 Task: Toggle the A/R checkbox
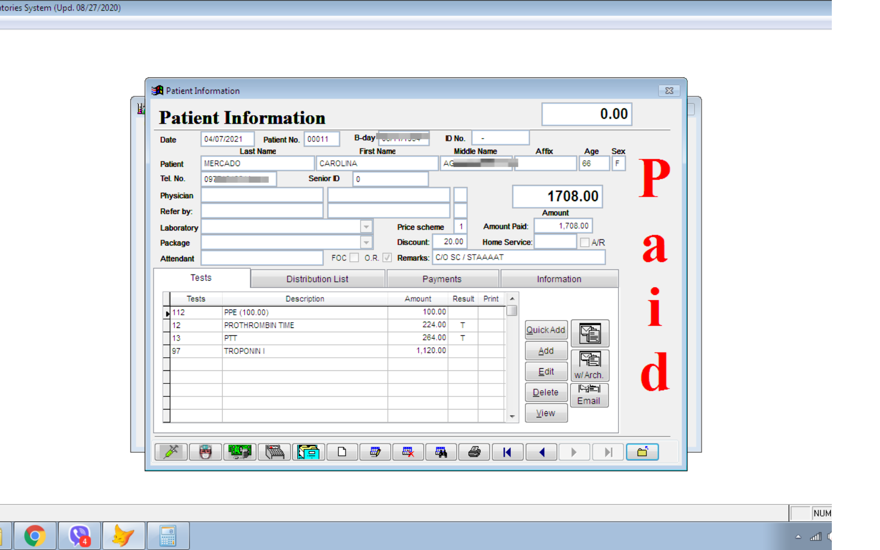point(585,243)
